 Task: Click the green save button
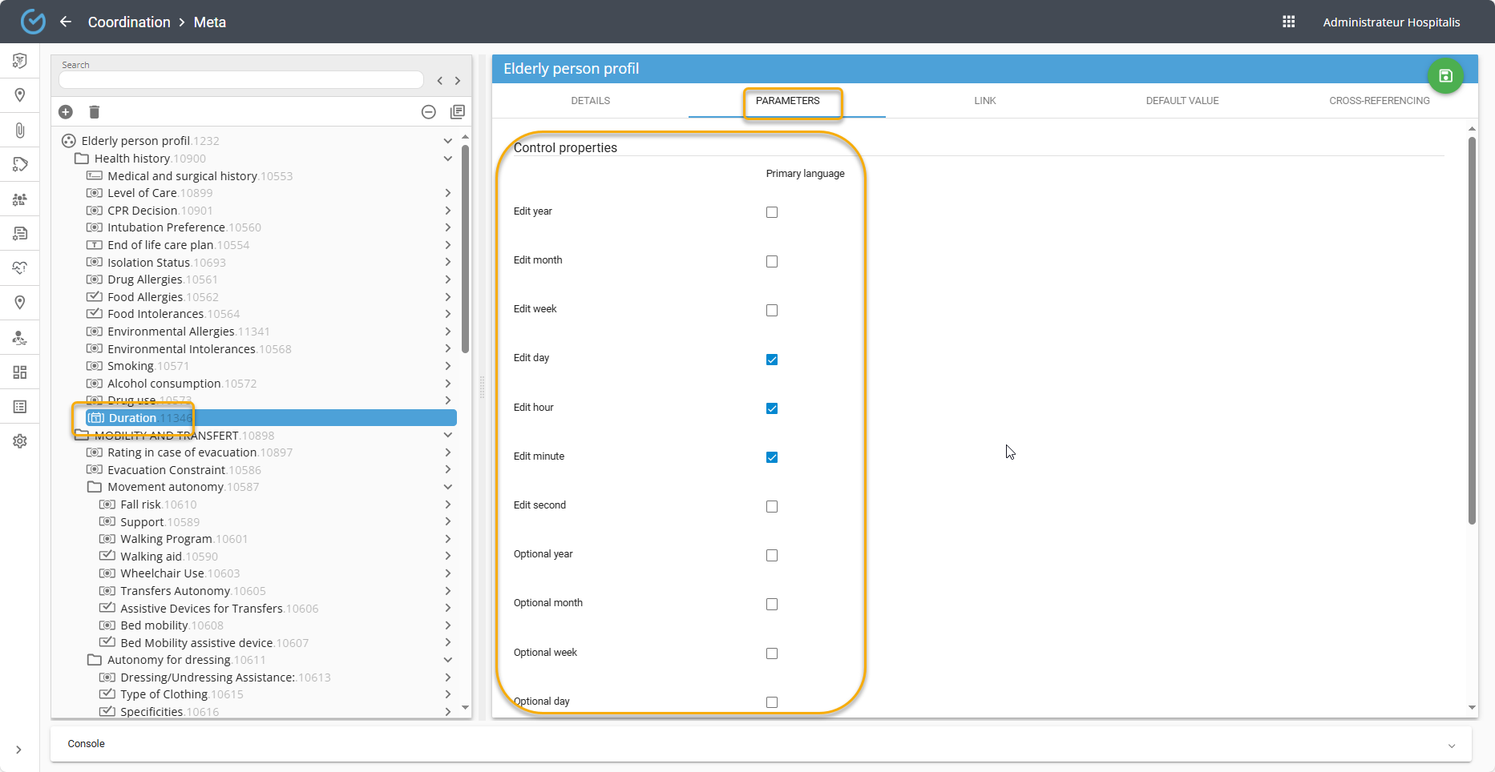1444,76
